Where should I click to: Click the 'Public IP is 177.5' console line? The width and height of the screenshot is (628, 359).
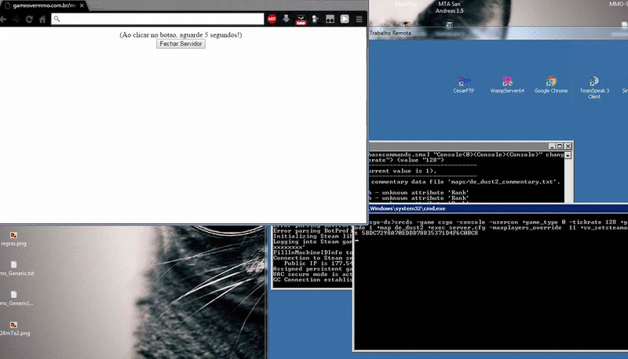pyautogui.click(x=319, y=263)
